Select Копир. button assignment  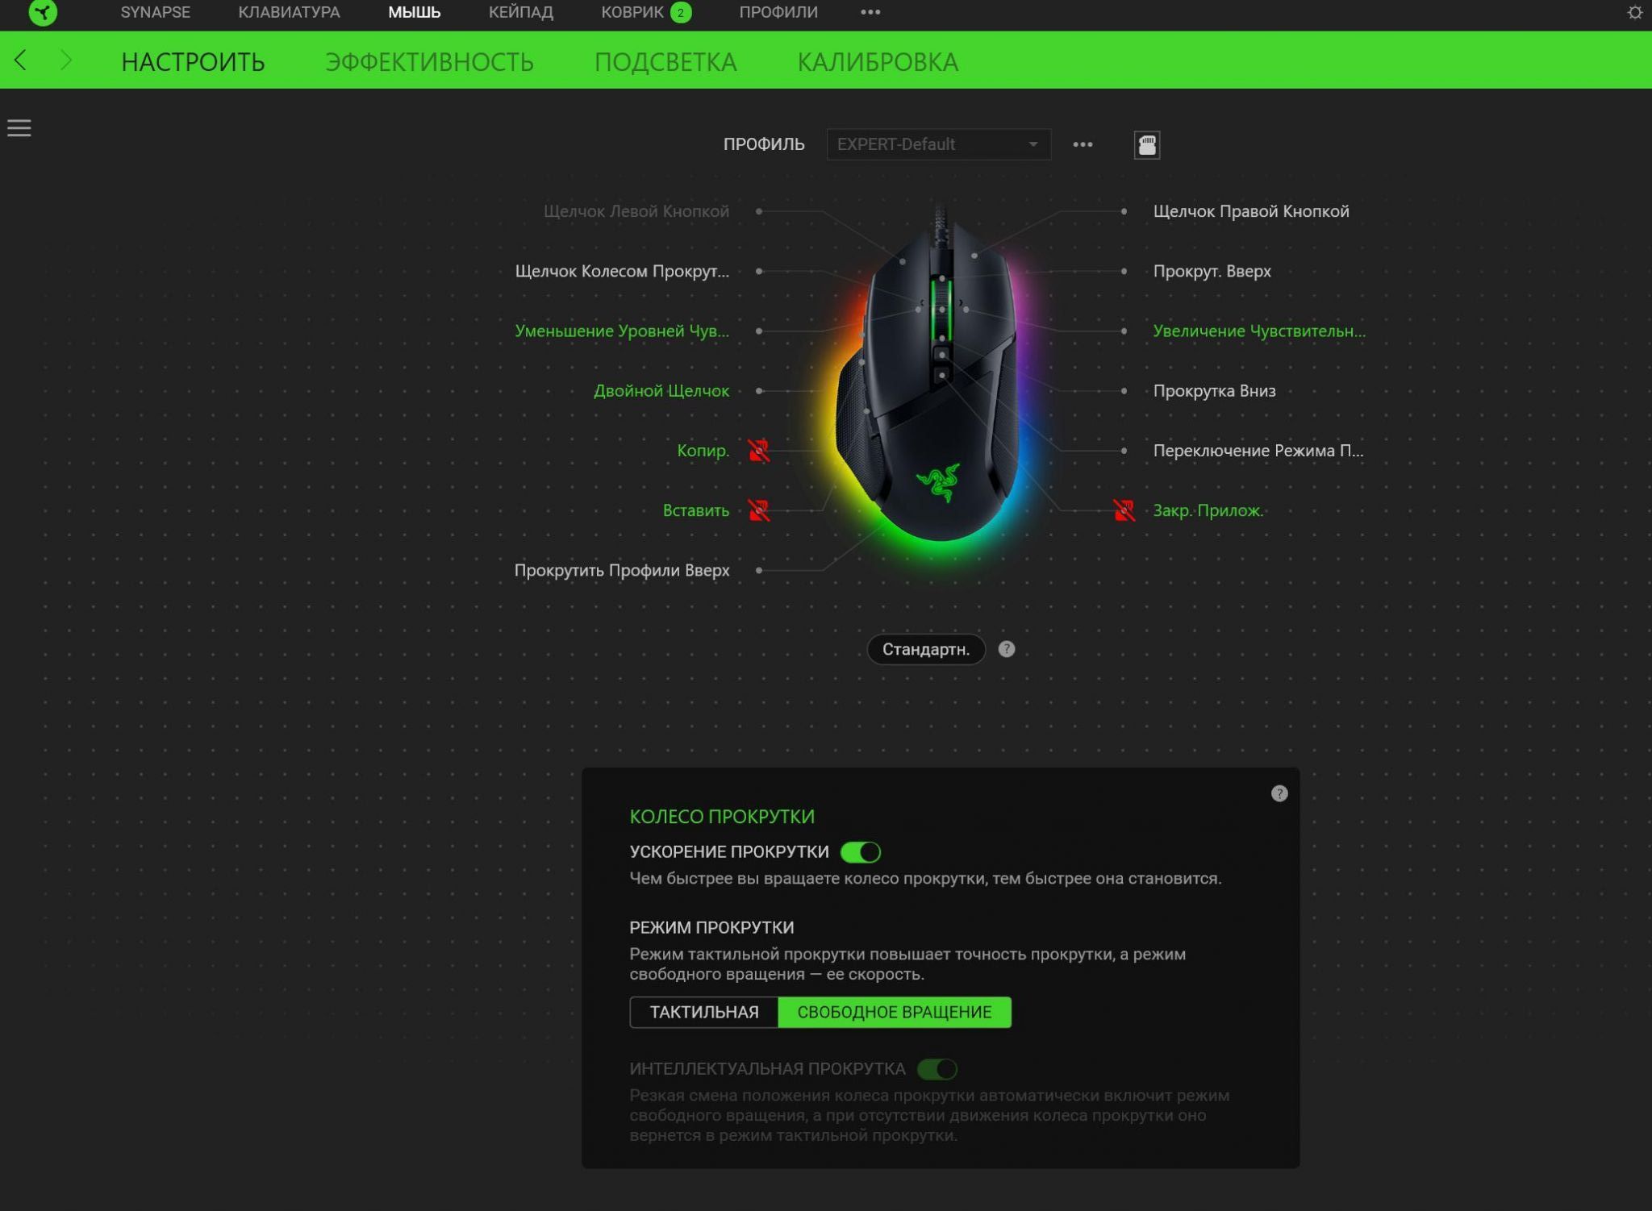(703, 451)
